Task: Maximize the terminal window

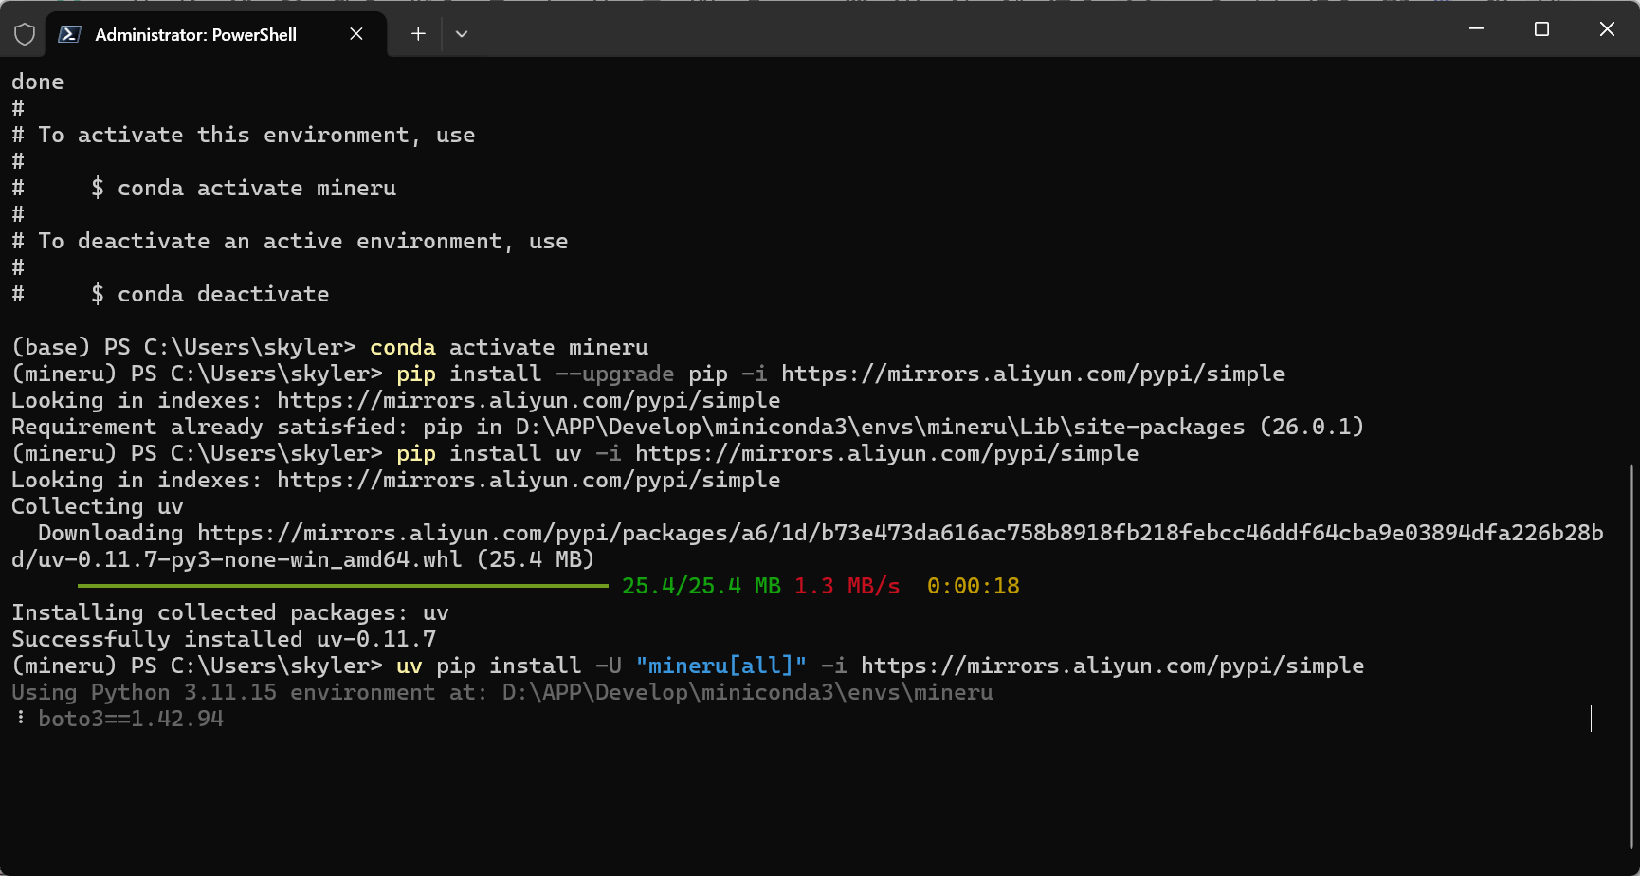Action: coord(1541,29)
